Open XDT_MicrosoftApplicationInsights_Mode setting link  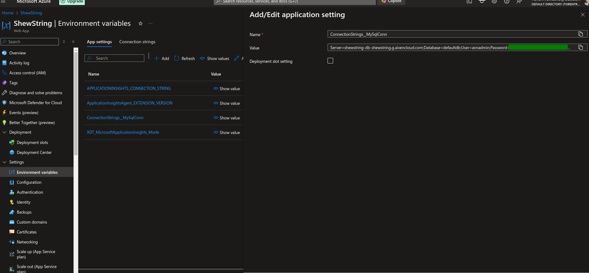pyautogui.click(x=123, y=132)
